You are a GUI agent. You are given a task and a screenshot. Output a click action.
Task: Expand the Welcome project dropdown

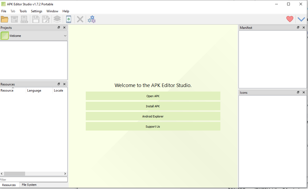point(65,36)
